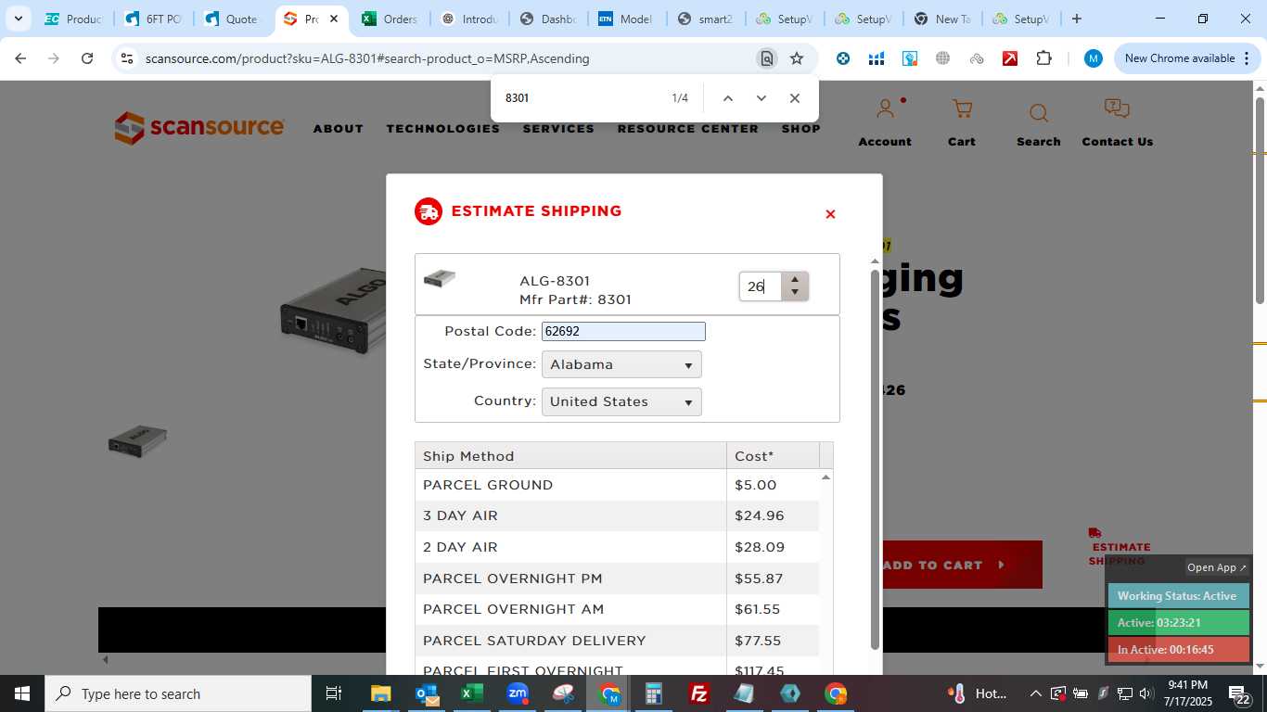Click the ALG-8301 product thumbnail in dialog
1267x712 pixels.
pos(440,279)
